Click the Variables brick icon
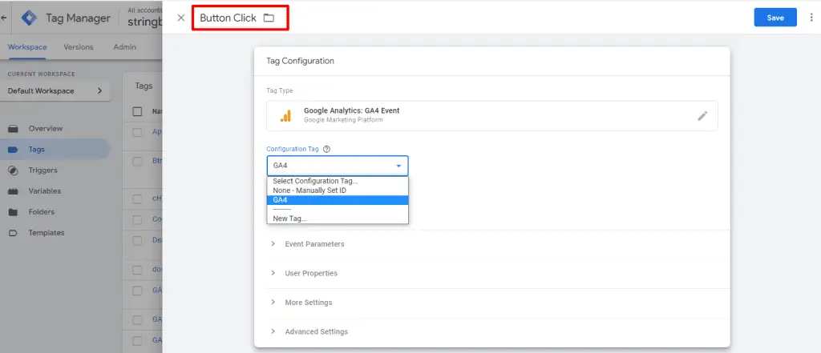 click(13, 191)
